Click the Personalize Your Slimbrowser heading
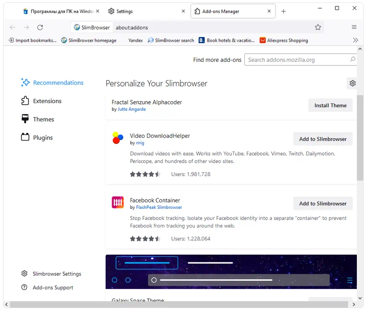This screenshot has width=366, height=310. 156,83
